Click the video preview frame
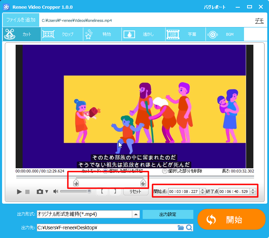 (x=134, y=106)
